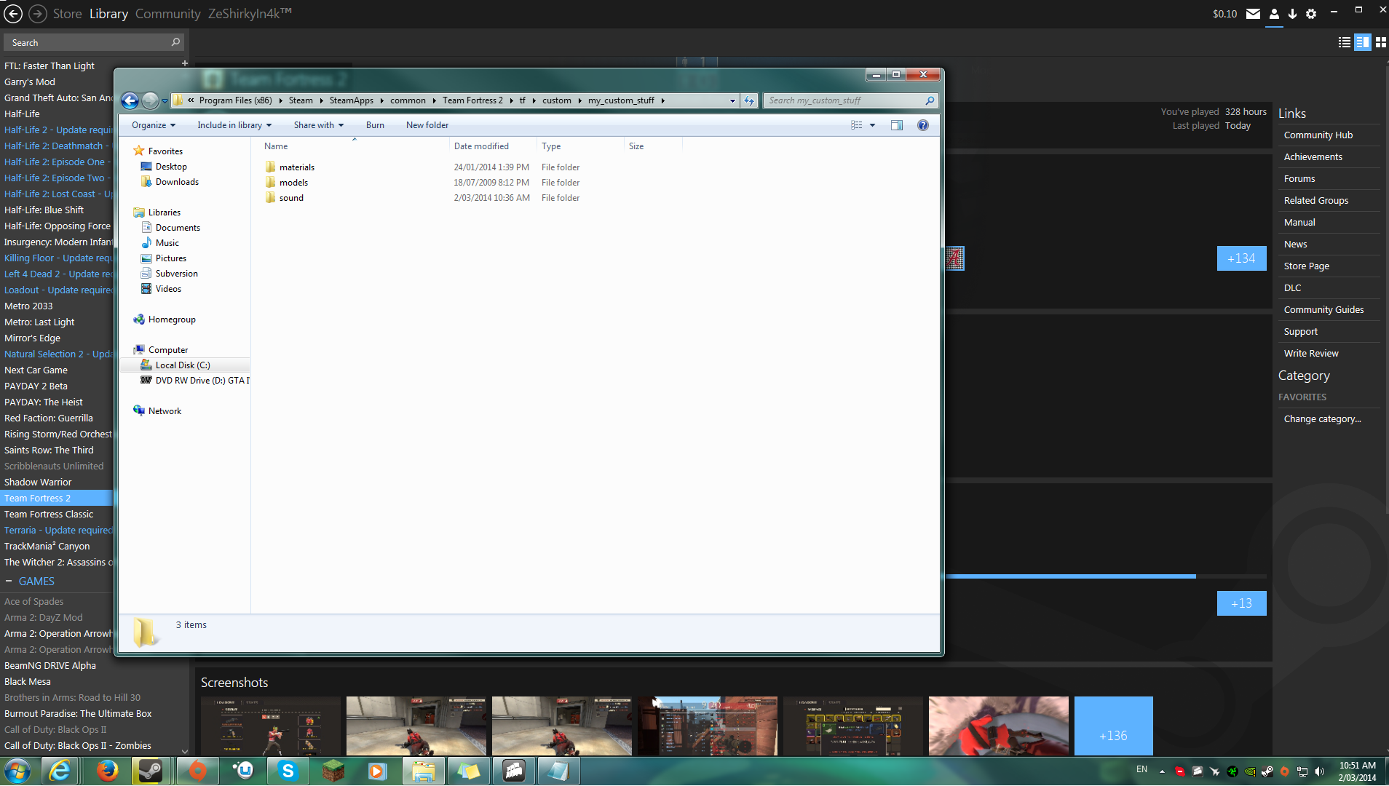1389x786 pixels.
Task: Open ZeShirkyIn4k profile tab
Action: click(250, 14)
